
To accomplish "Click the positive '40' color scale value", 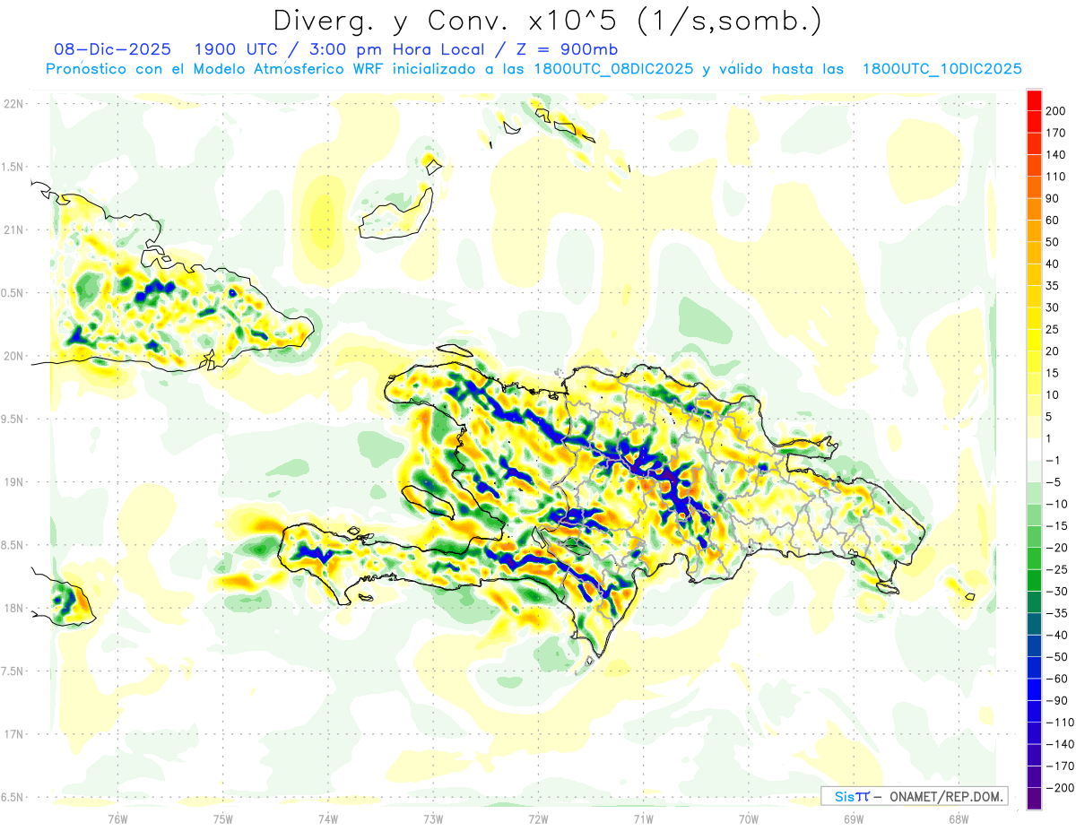I will click(x=1053, y=264).
